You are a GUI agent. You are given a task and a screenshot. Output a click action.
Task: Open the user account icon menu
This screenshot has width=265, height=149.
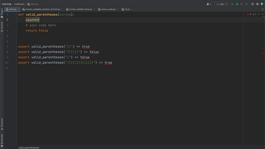coord(209,4)
